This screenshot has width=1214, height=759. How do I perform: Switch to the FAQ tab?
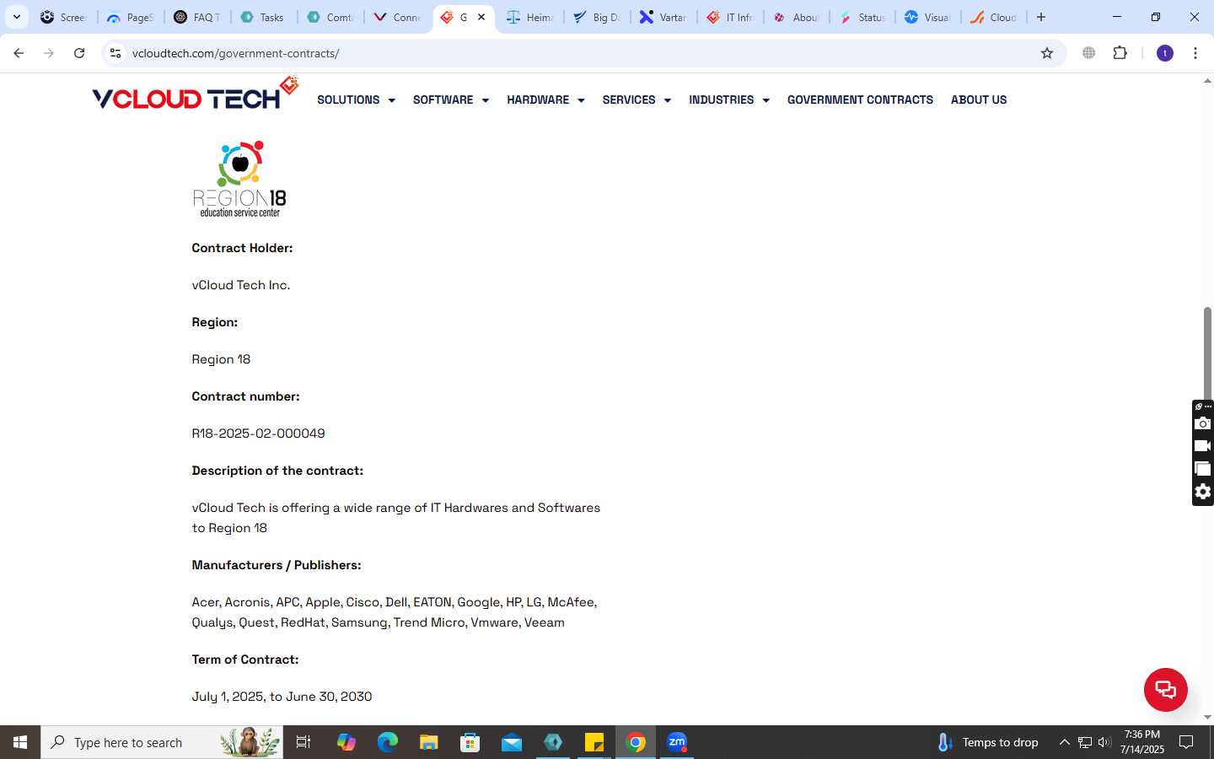pyautogui.click(x=197, y=17)
